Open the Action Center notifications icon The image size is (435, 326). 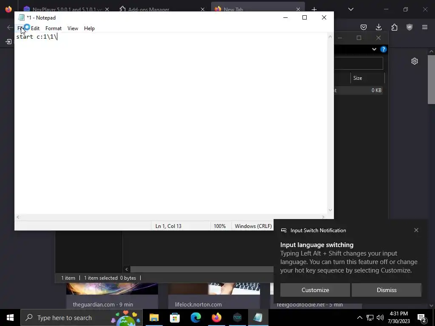tap(422, 318)
